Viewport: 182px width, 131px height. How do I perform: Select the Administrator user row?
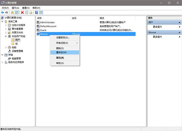click(86, 22)
